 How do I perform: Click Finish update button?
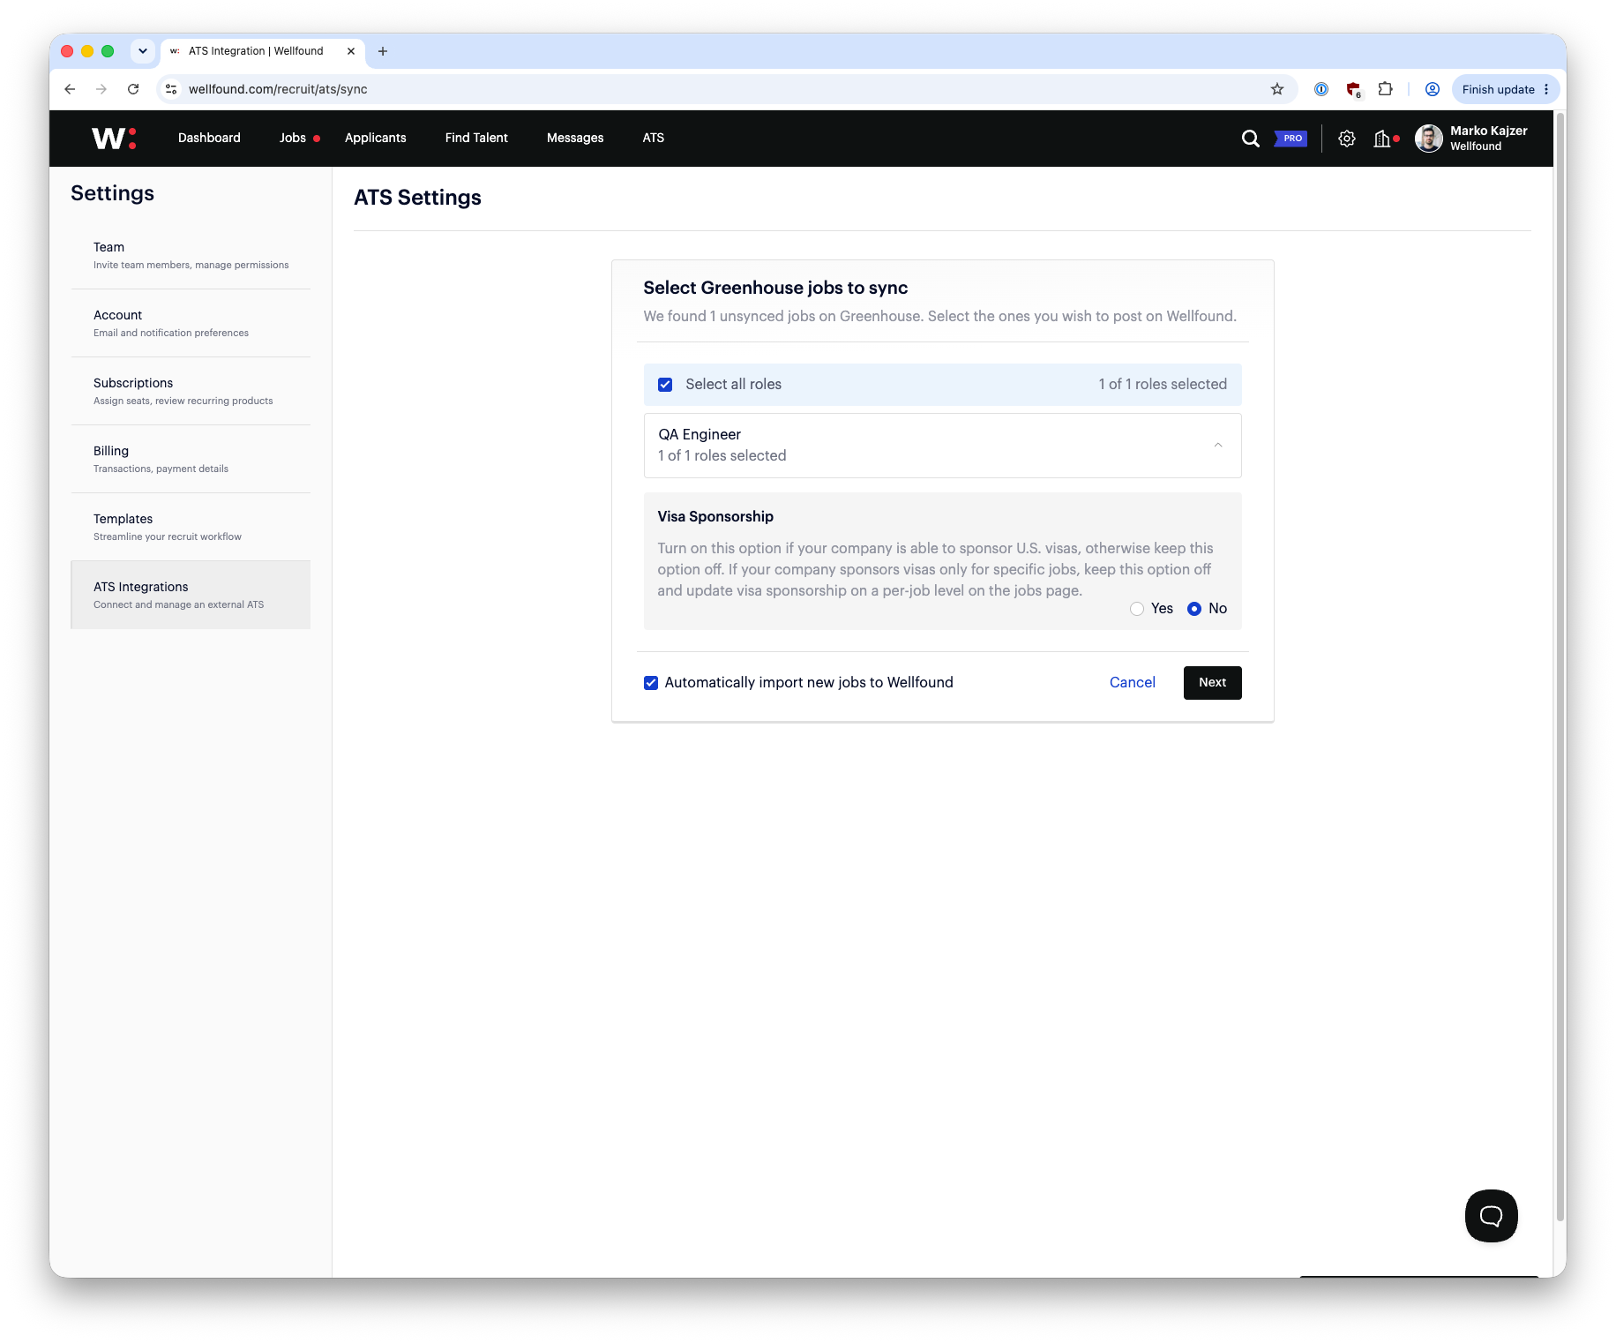pos(1498,89)
